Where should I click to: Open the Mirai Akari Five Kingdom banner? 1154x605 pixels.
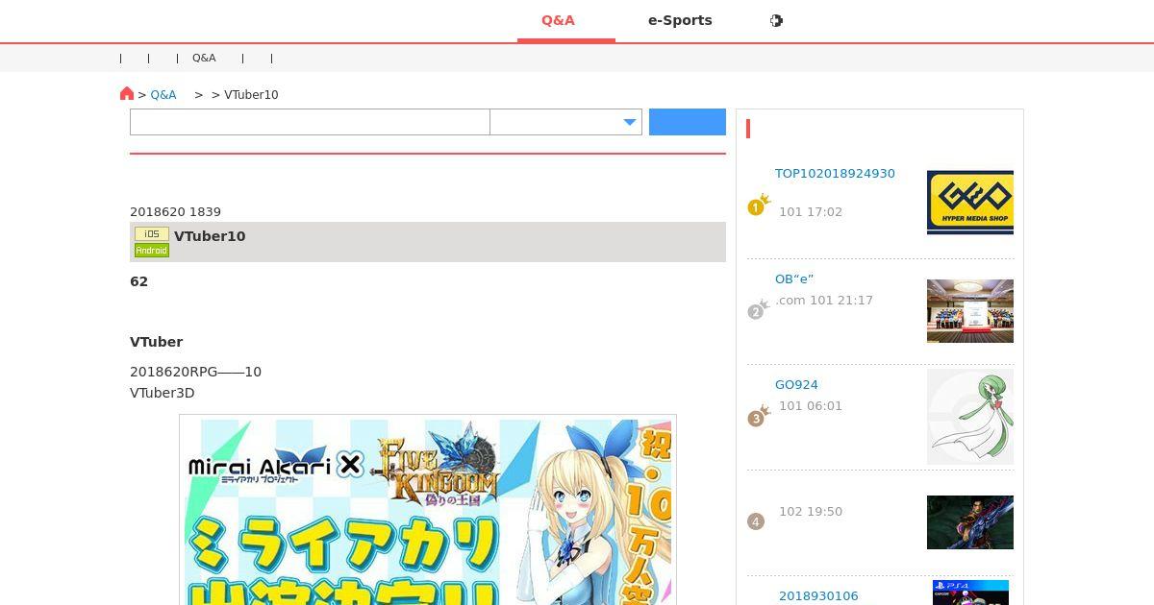(428, 510)
